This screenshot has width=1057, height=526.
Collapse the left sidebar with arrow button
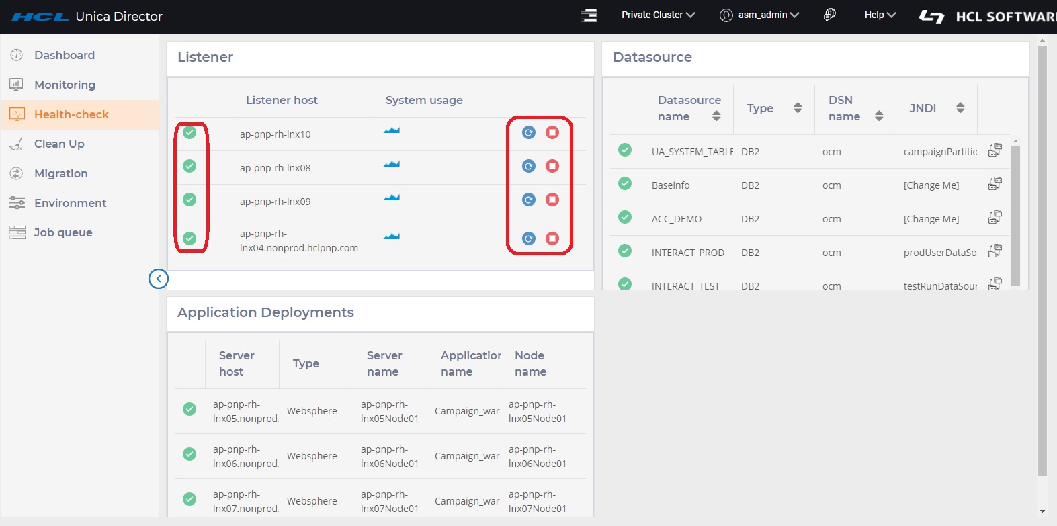(x=159, y=279)
